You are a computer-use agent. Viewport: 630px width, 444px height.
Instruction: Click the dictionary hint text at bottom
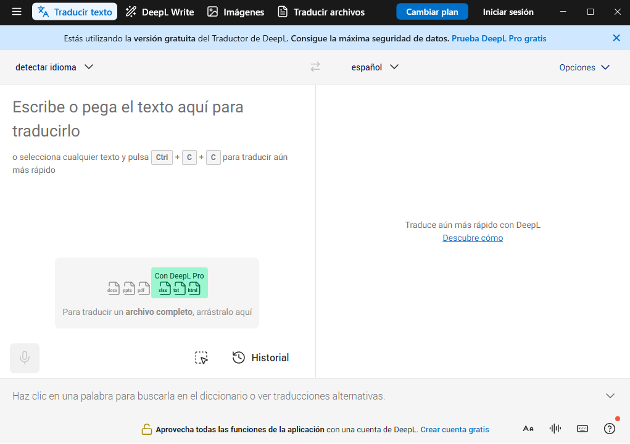tap(199, 396)
